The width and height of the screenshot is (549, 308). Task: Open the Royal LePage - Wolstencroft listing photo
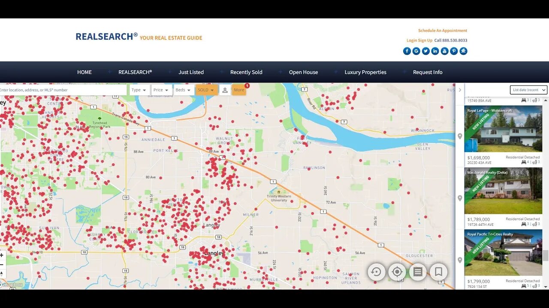click(x=503, y=129)
